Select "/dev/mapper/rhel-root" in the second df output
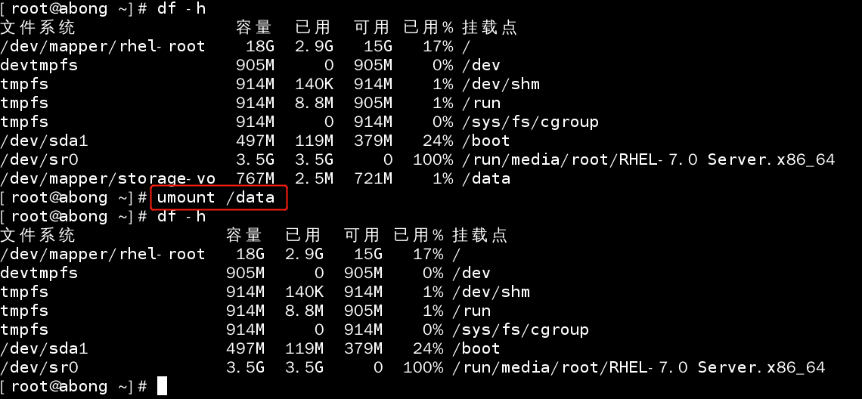862x399 pixels. 103,254
